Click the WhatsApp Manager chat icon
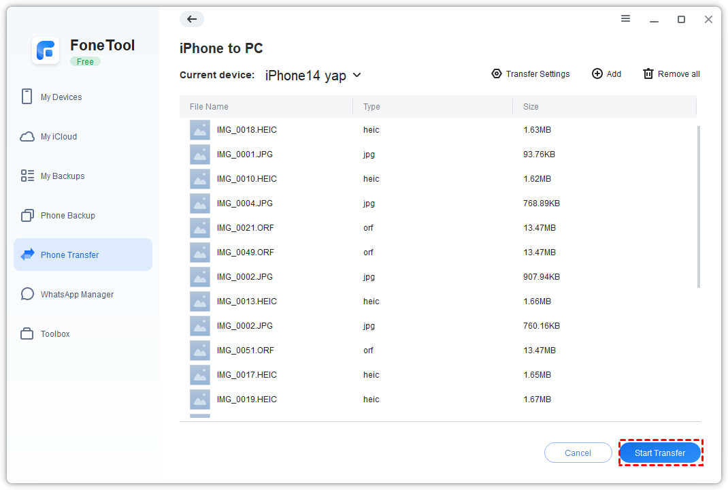This screenshot has width=728, height=490. (27, 295)
